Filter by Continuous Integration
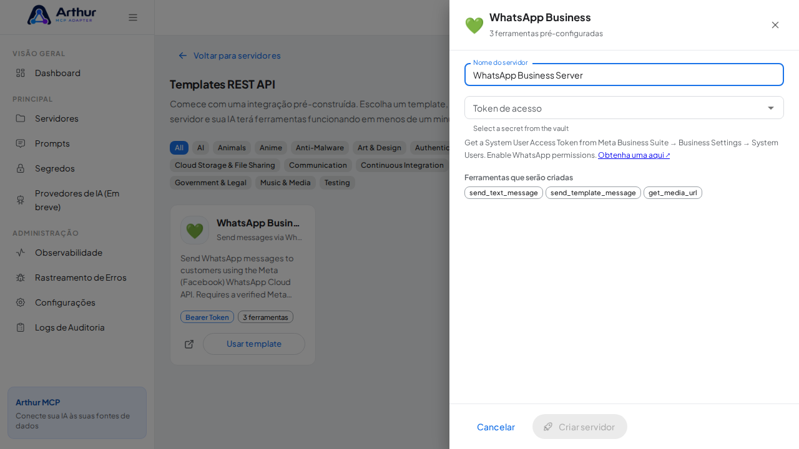The image size is (799, 449). pos(403,165)
